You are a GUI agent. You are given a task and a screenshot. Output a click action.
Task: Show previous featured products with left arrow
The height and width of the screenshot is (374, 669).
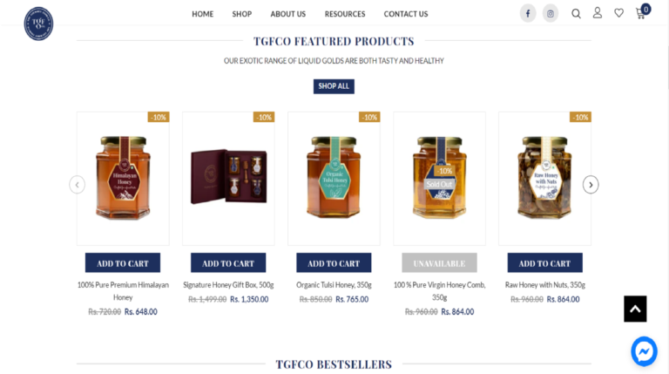coord(78,185)
